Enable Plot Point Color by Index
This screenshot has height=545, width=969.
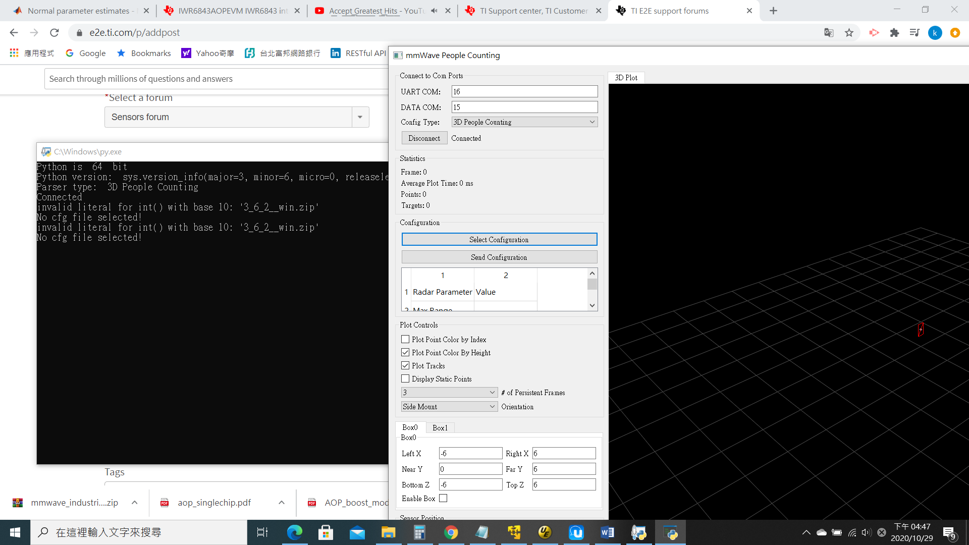coord(405,340)
